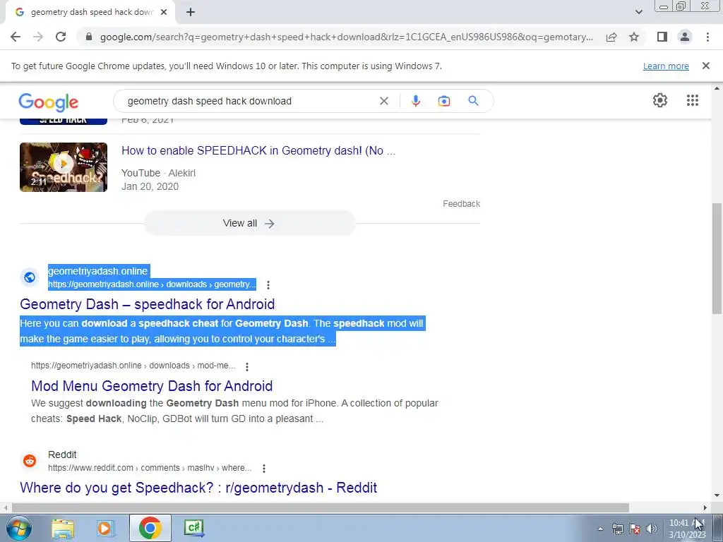
Task: View site information via lock icon
Action: pos(89,37)
